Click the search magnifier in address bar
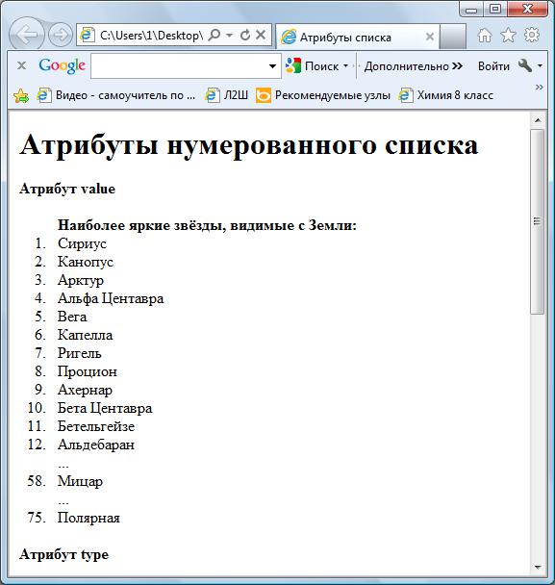 pyautogui.click(x=214, y=35)
